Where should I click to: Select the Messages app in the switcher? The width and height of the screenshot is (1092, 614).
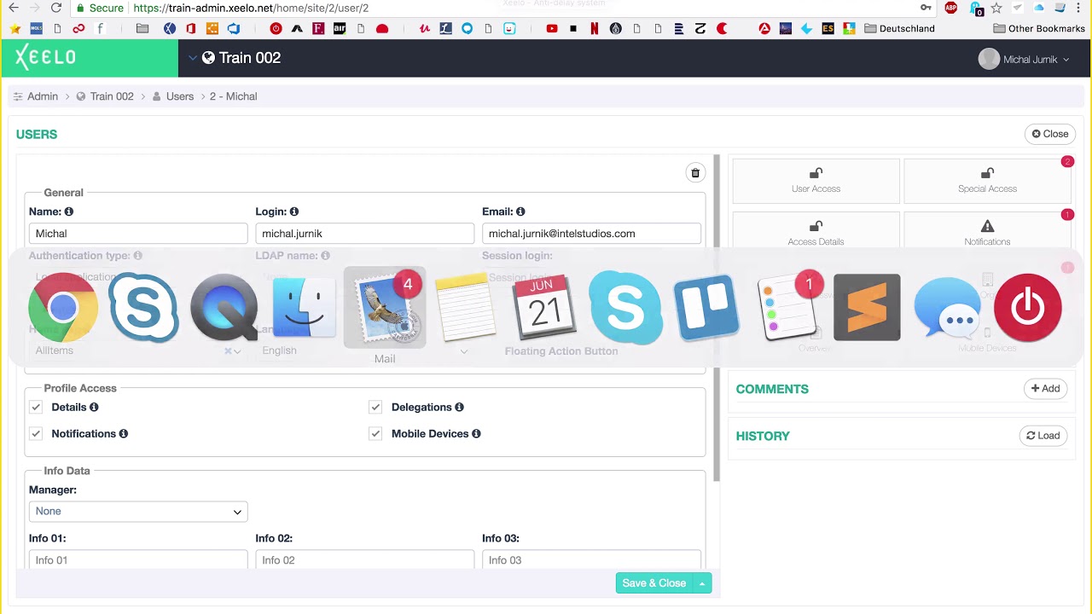click(x=947, y=308)
